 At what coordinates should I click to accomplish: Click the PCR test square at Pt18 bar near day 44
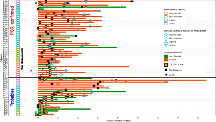[x=126, y=82]
